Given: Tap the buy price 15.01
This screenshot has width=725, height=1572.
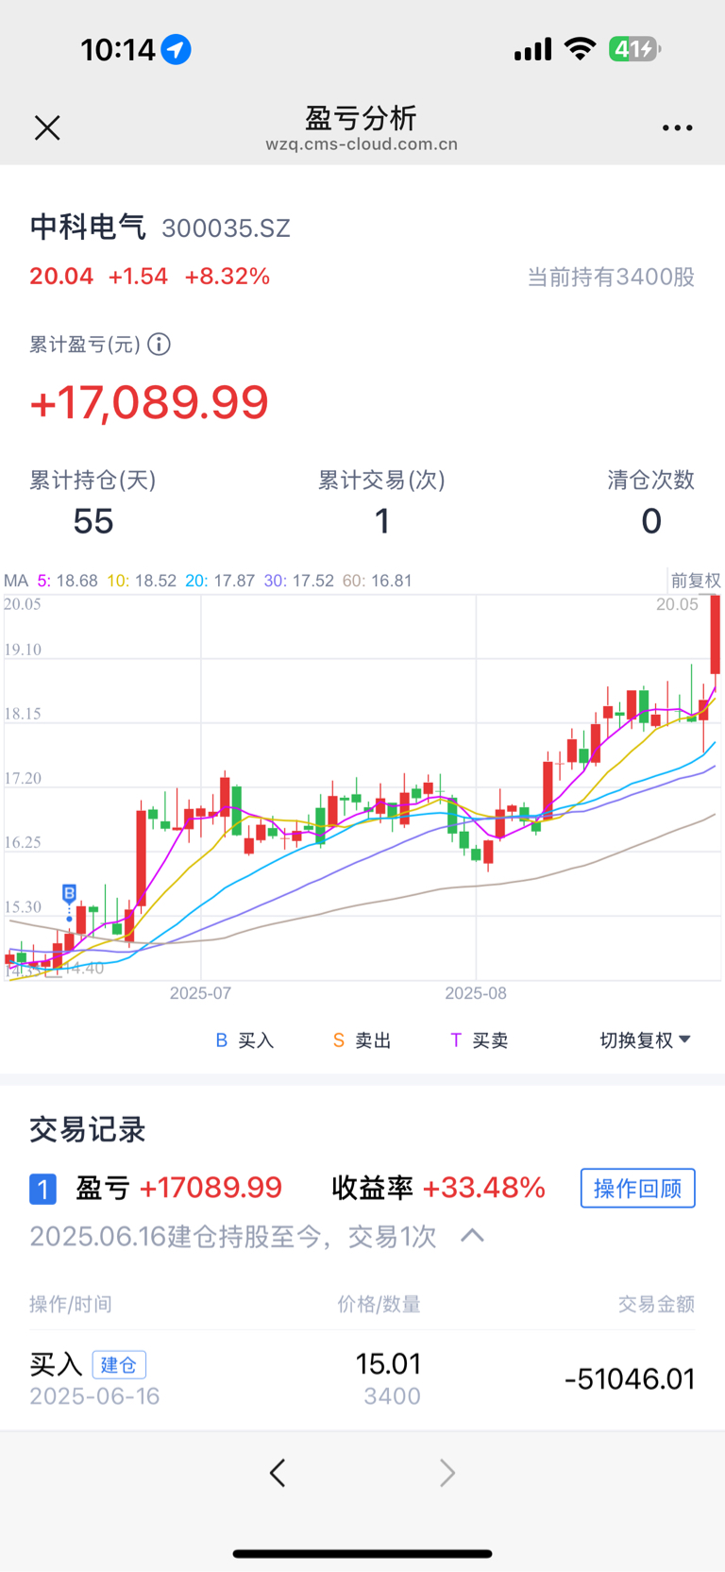Looking at the screenshot, I should (388, 1363).
